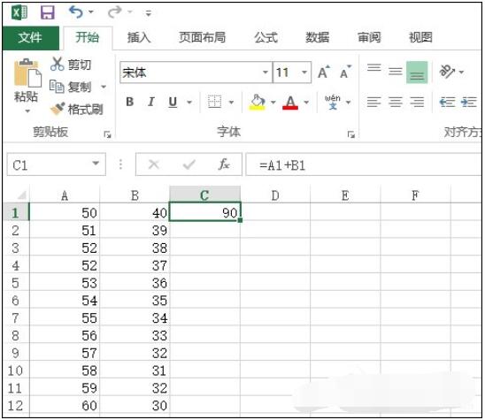This screenshot has height=420, width=485.
Task: Align text left
Action: pos(374,102)
